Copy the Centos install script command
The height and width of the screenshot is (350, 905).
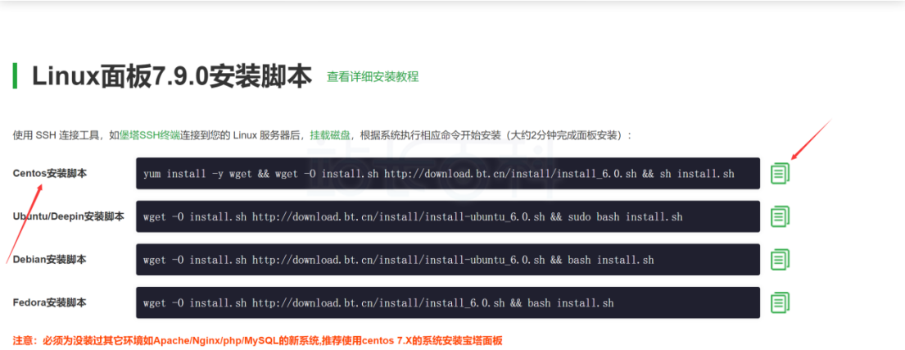pyautogui.click(x=780, y=173)
